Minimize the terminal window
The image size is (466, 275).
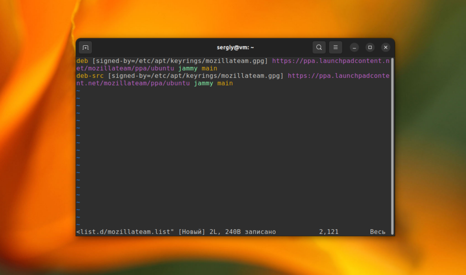coord(354,48)
